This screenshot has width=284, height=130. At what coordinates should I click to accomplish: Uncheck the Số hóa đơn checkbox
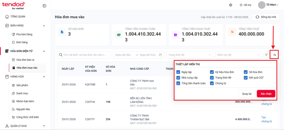tap(245, 72)
